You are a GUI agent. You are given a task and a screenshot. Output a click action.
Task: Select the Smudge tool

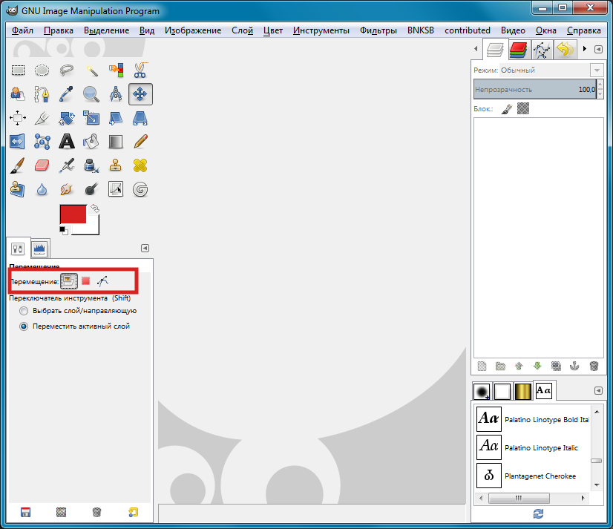(x=67, y=190)
